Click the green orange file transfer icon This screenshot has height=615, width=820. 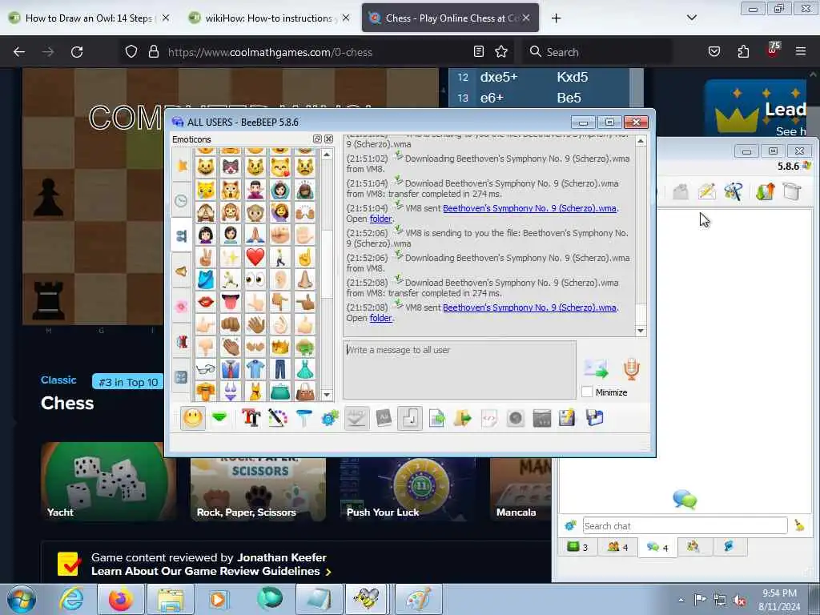point(765,191)
